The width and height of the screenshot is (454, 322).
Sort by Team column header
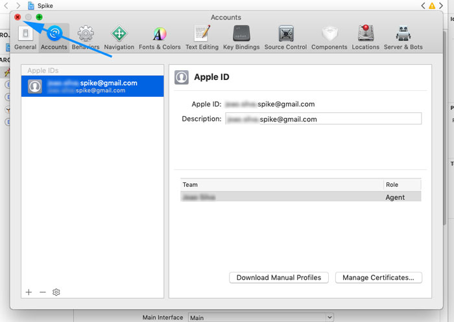click(x=281, y=184)
